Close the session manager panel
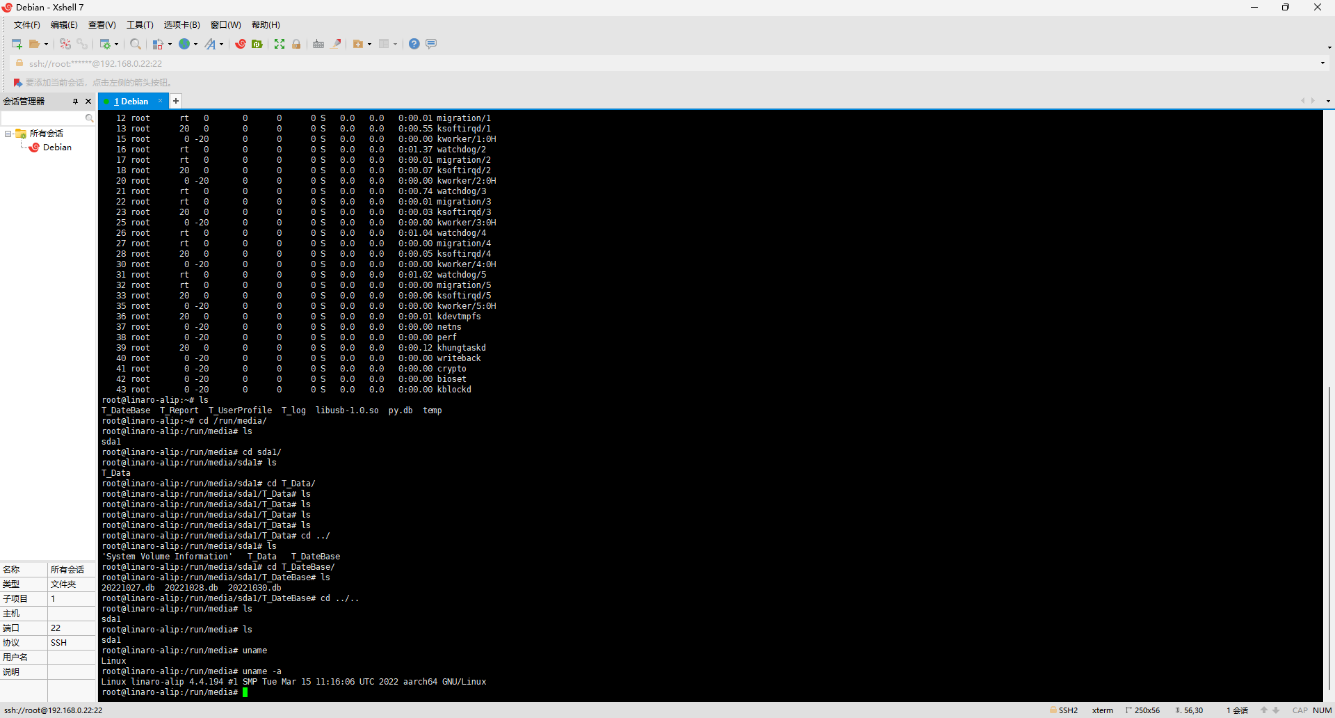1335x718 pixels. [x=88, y=102]
